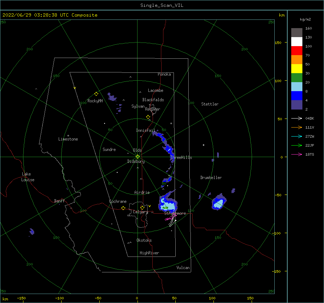
Task: Click the white 04DK track arrow in legend
Action: (x=297, y=118)
